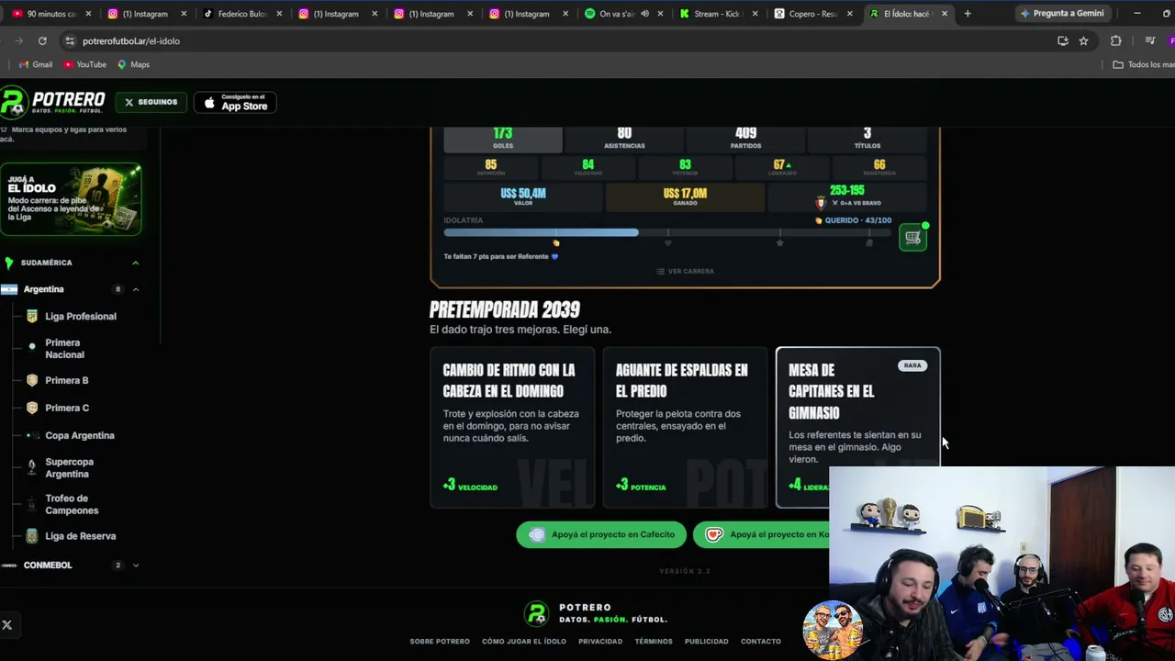Click the green South America map icon
The width and height of the screenshot is (1175, 661).
[x=9, y=263]
